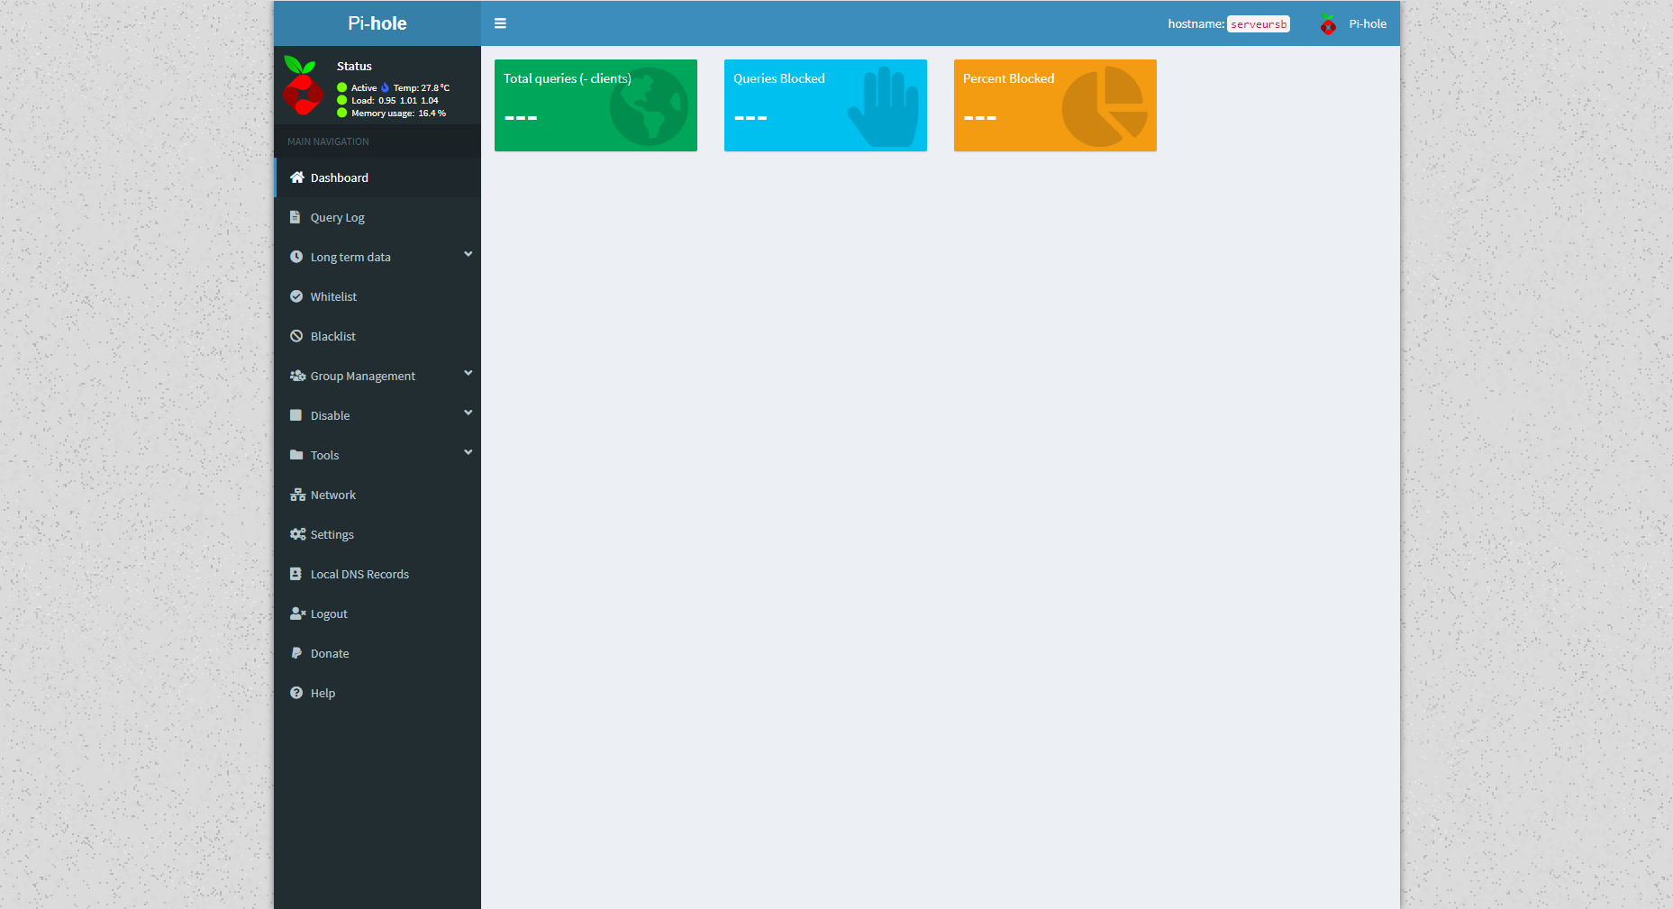The height and width of the screenshot is (909, 1673).
Task: Toggle the sidebar with the hamburger button
Action: pyautogui.click(x=500, y=23)
